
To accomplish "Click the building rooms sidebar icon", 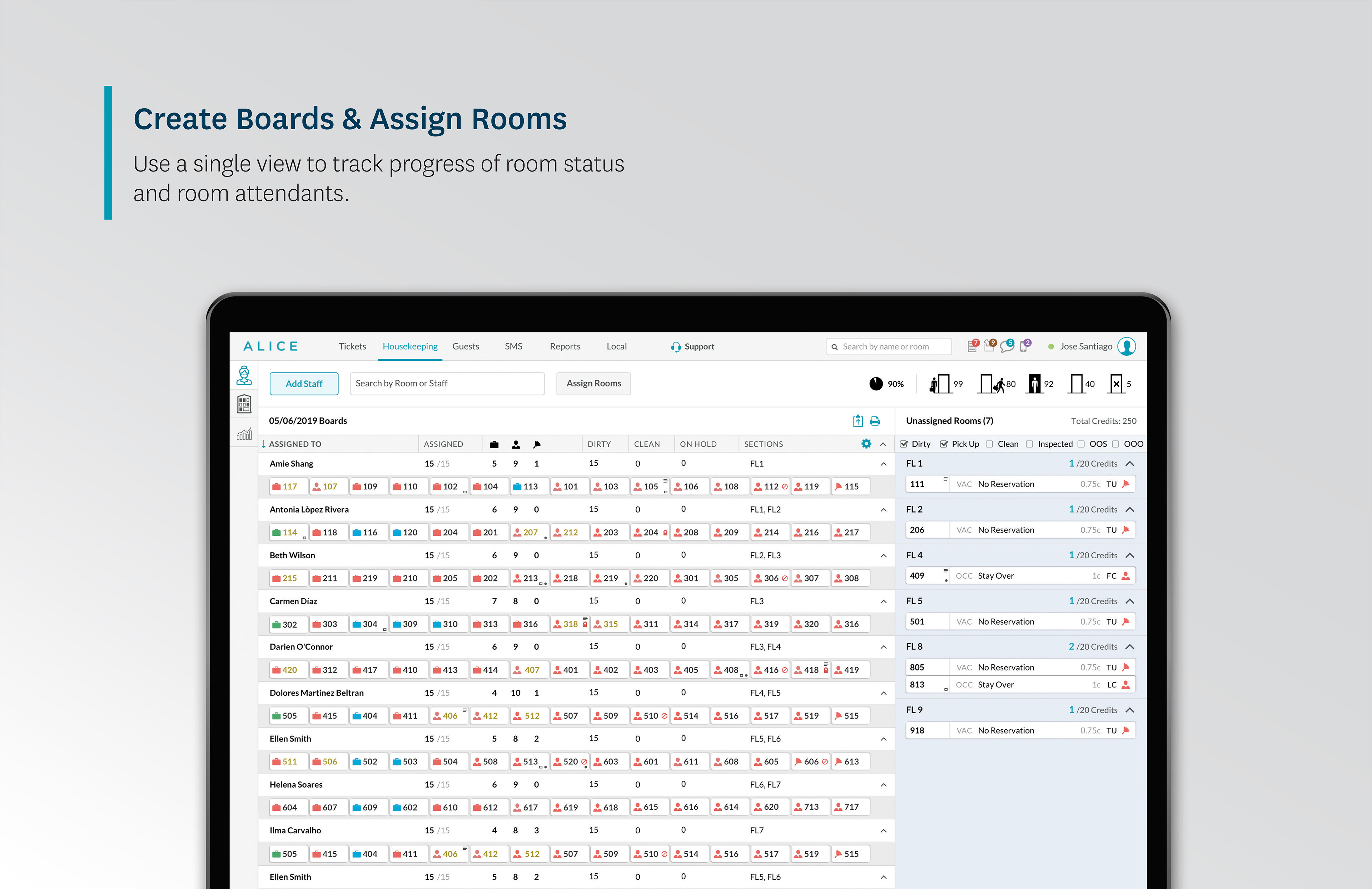I will tap(244, 404).
